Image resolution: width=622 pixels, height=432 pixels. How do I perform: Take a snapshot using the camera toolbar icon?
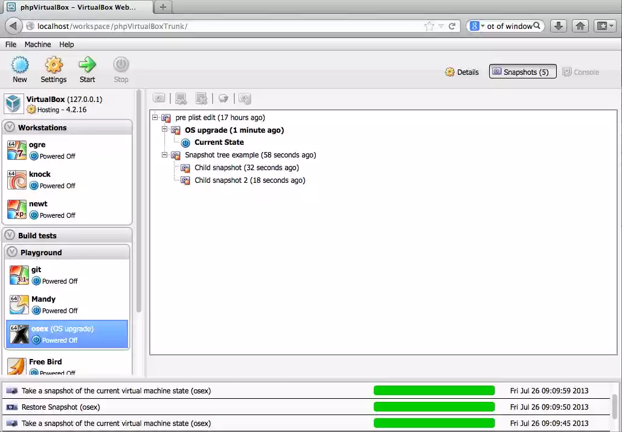click(x=158, y=98)
